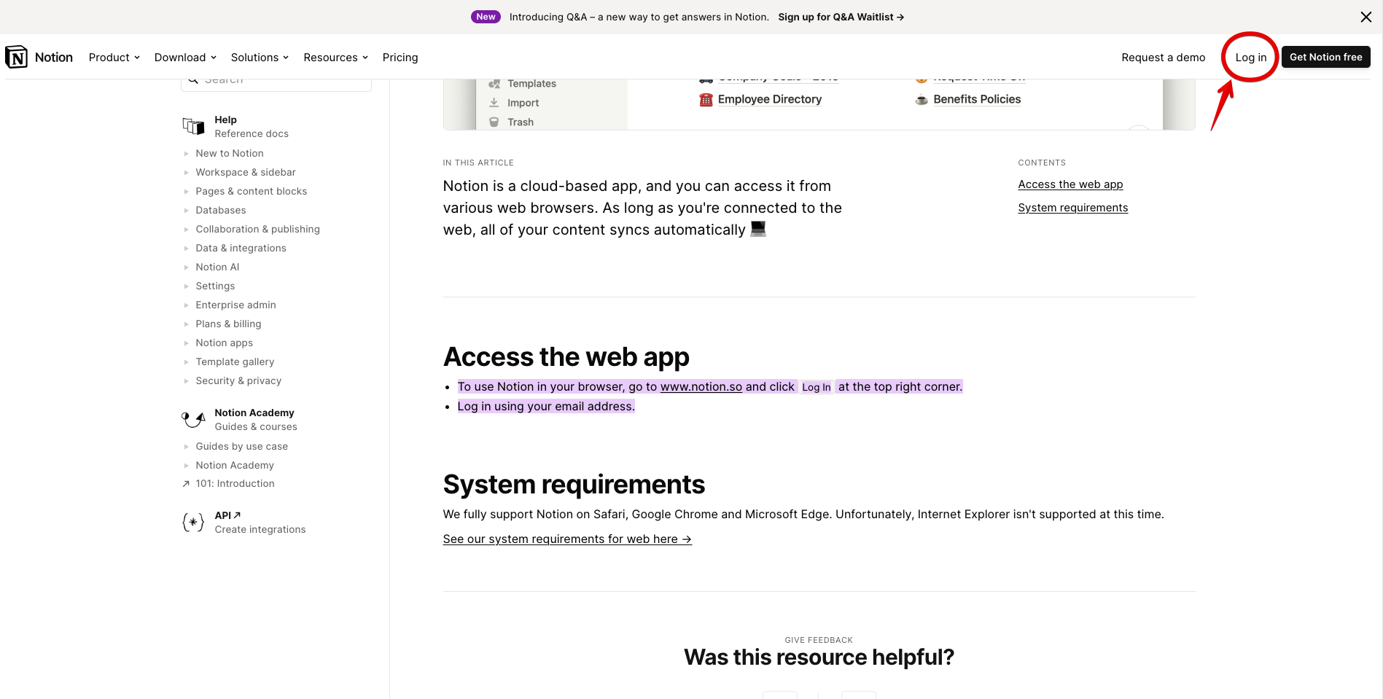This screenshot has height=699, width=1383.
Task: Open the Product dropdown menu
Action: (114, 58)
